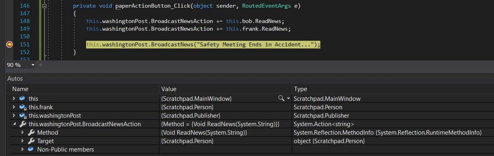Select value {Method = {Void ReadNews(System.String)}}
This screenshot has height=156, width=494.
coord(220,124)
